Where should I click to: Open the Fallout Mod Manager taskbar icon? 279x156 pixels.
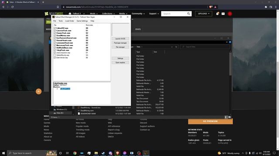click(x=146, y=153)
